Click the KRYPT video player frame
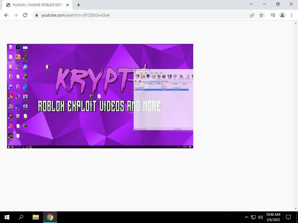Viewport: 298px width, 223px height. click(x=100, y=96)
